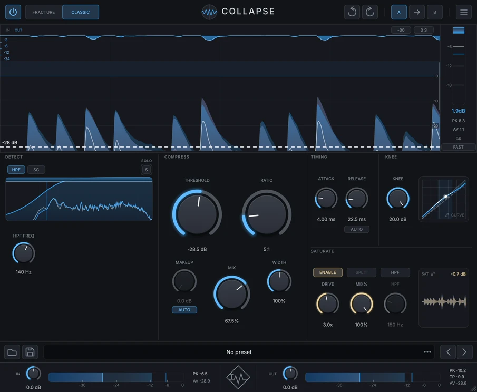Toggle release AUTO mode
Viewport: 477px width, 392px height.
(356, 229)
